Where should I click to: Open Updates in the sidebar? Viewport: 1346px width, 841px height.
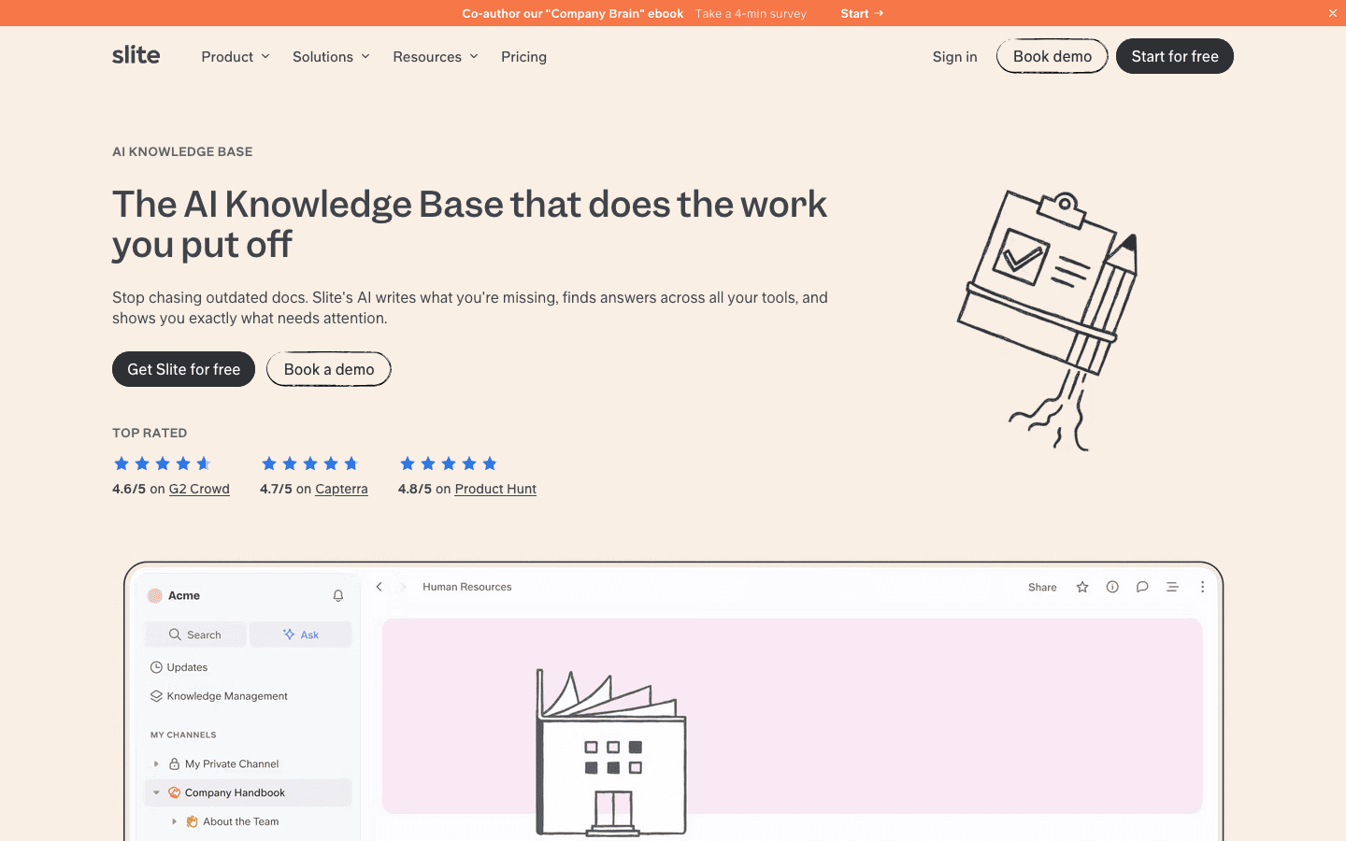click(x=179, y=667)
